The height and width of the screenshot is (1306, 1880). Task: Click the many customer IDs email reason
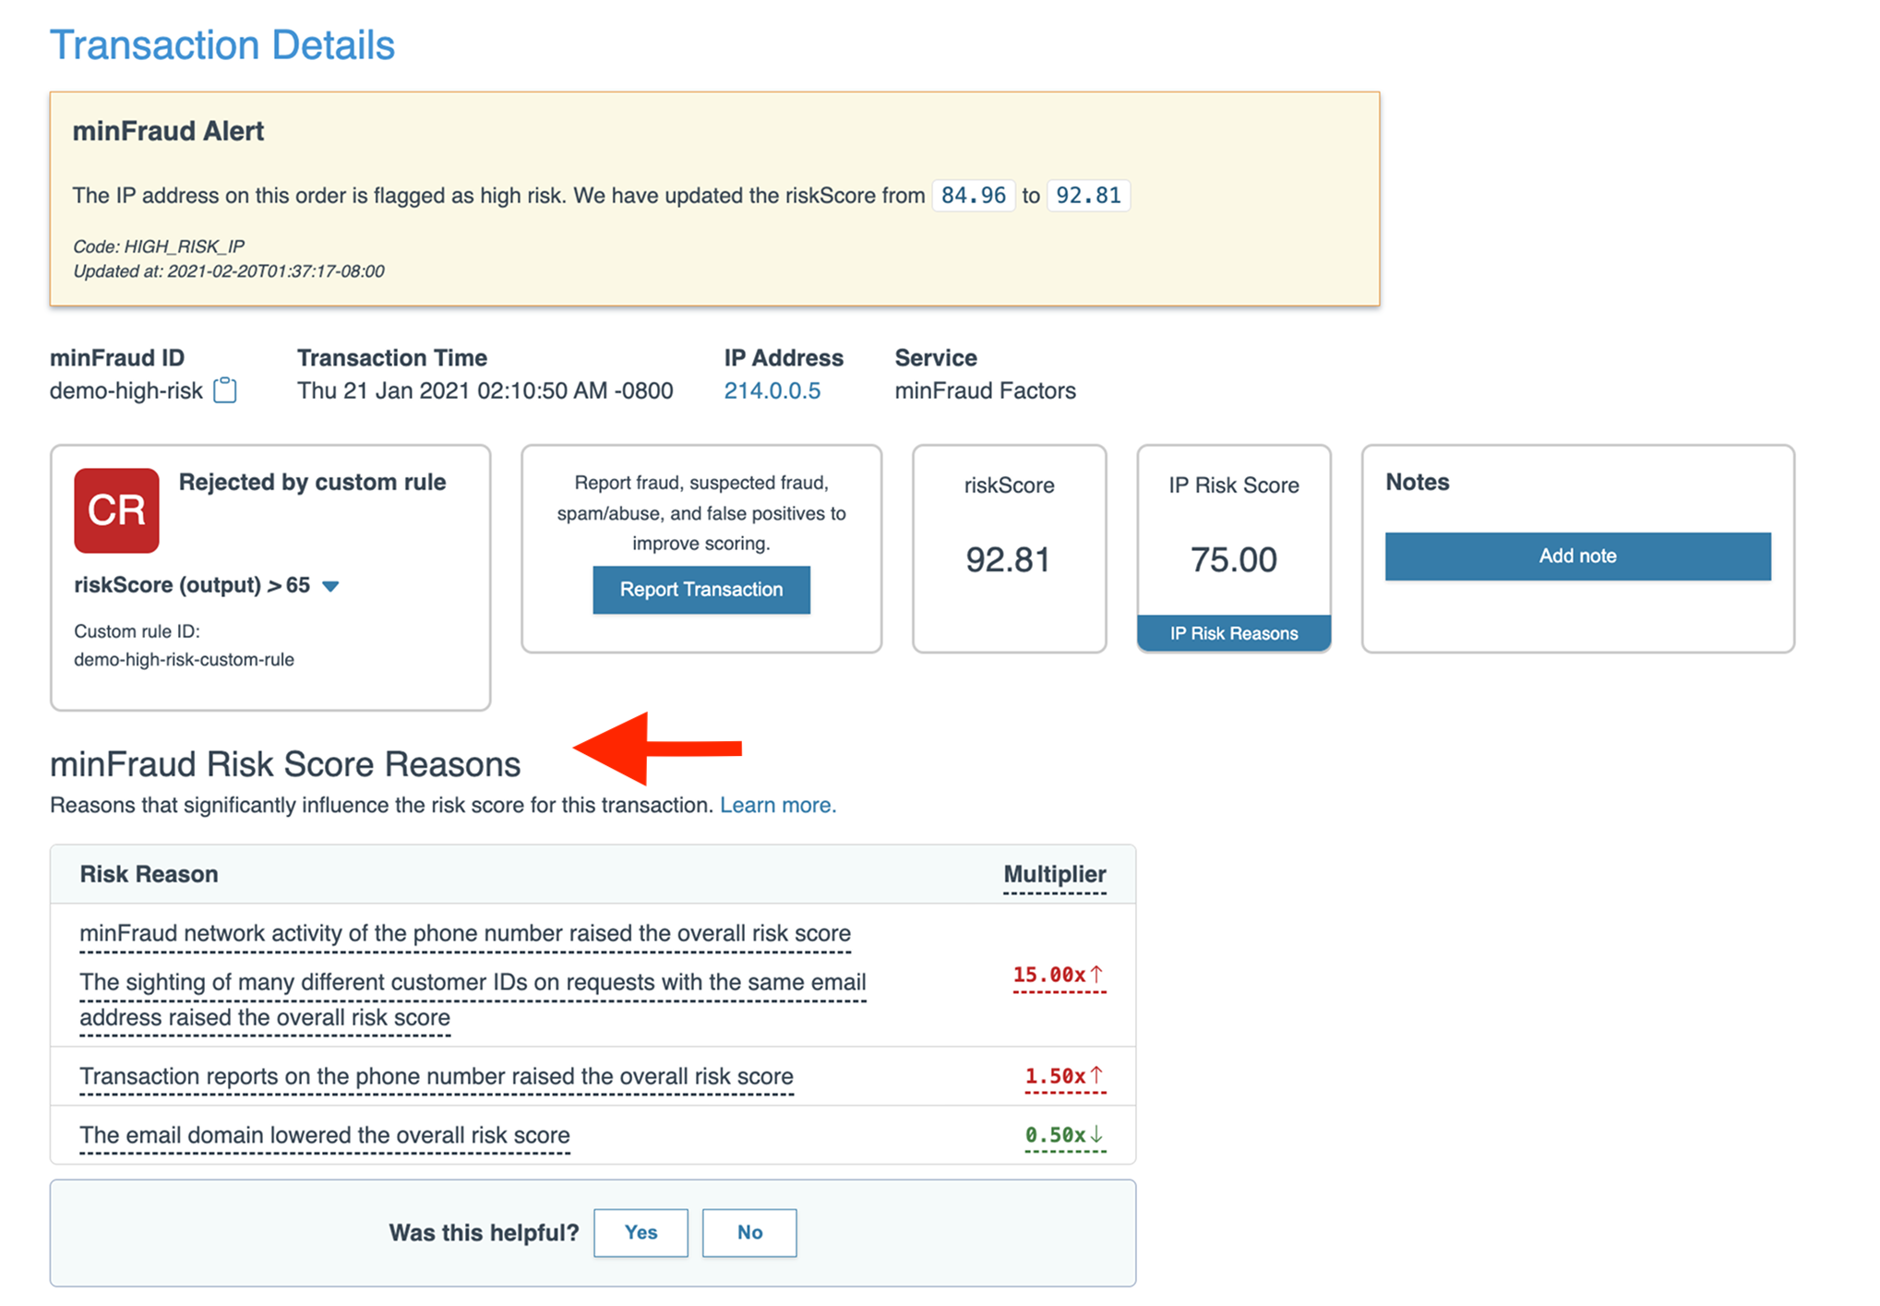click(x=473, y=983)
